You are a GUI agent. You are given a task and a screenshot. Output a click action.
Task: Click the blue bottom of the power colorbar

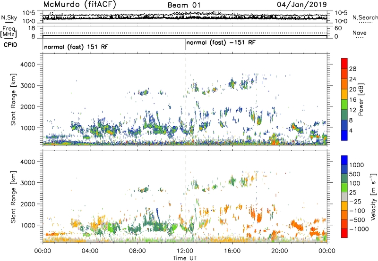pos(344,135)
